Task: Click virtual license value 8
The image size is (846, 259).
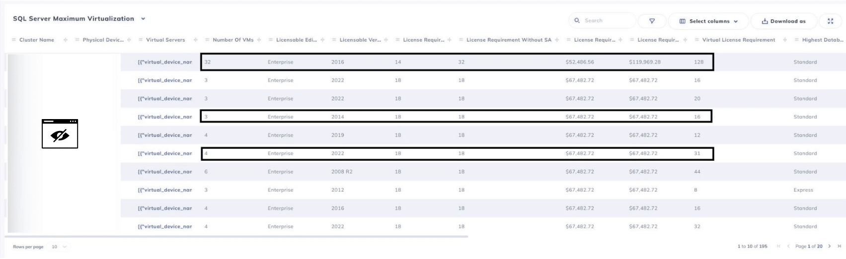Action: tap(695, 190)
